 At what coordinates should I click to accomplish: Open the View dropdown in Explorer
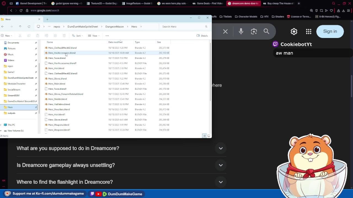point(94,35)
